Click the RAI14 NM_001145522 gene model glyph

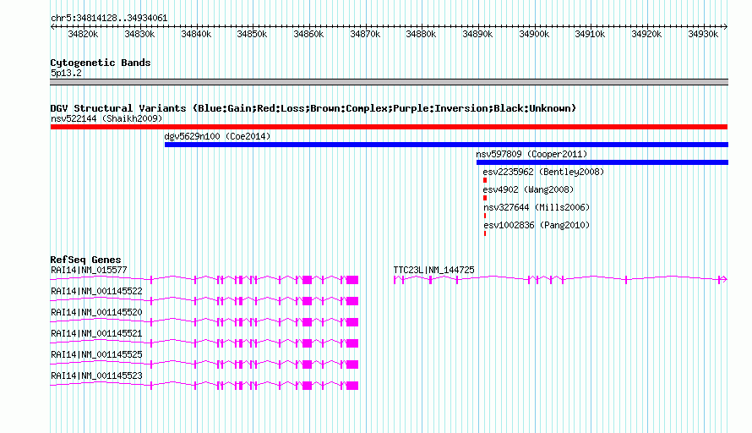pyautogui.click(x=204, y=301)
